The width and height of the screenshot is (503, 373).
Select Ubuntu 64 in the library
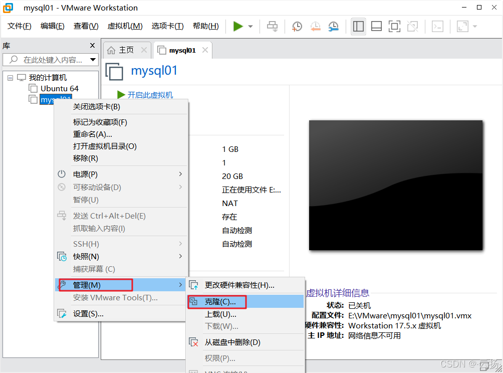[59, 88]
